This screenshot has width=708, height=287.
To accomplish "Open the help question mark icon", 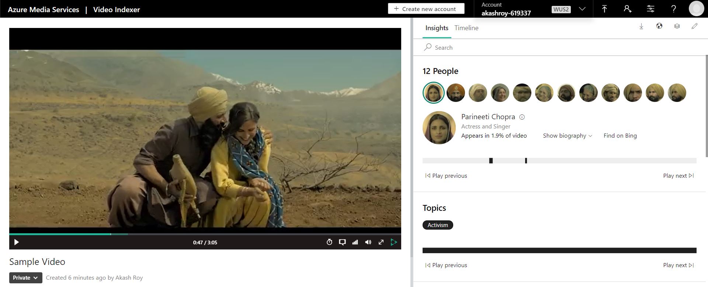I will point(673,9).
